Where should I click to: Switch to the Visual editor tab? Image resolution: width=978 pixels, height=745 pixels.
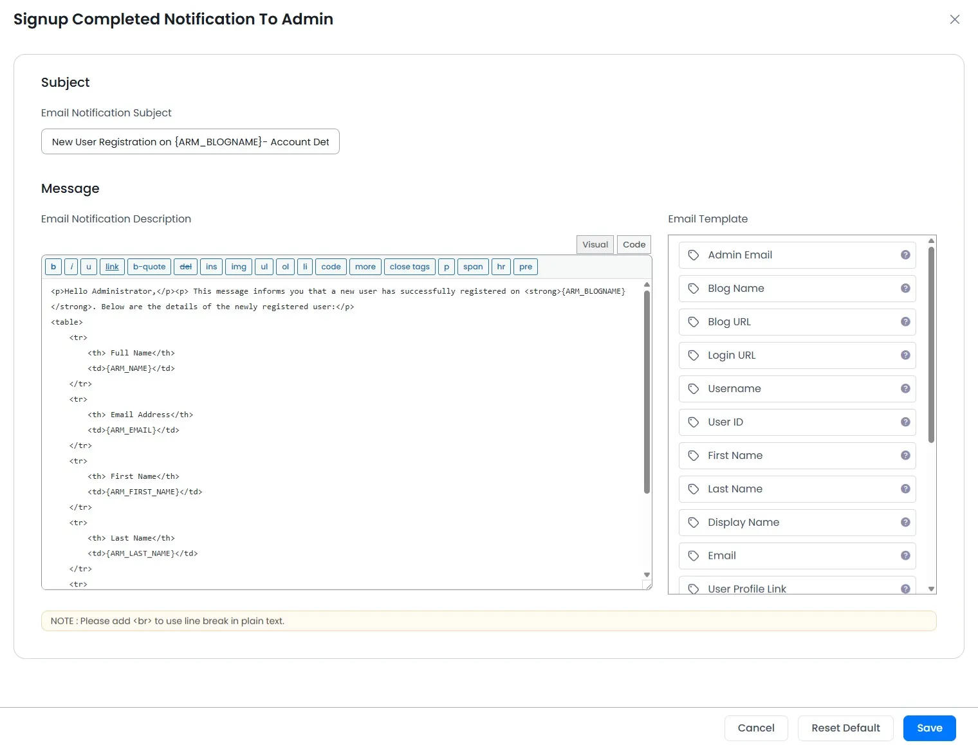point(595,245)
